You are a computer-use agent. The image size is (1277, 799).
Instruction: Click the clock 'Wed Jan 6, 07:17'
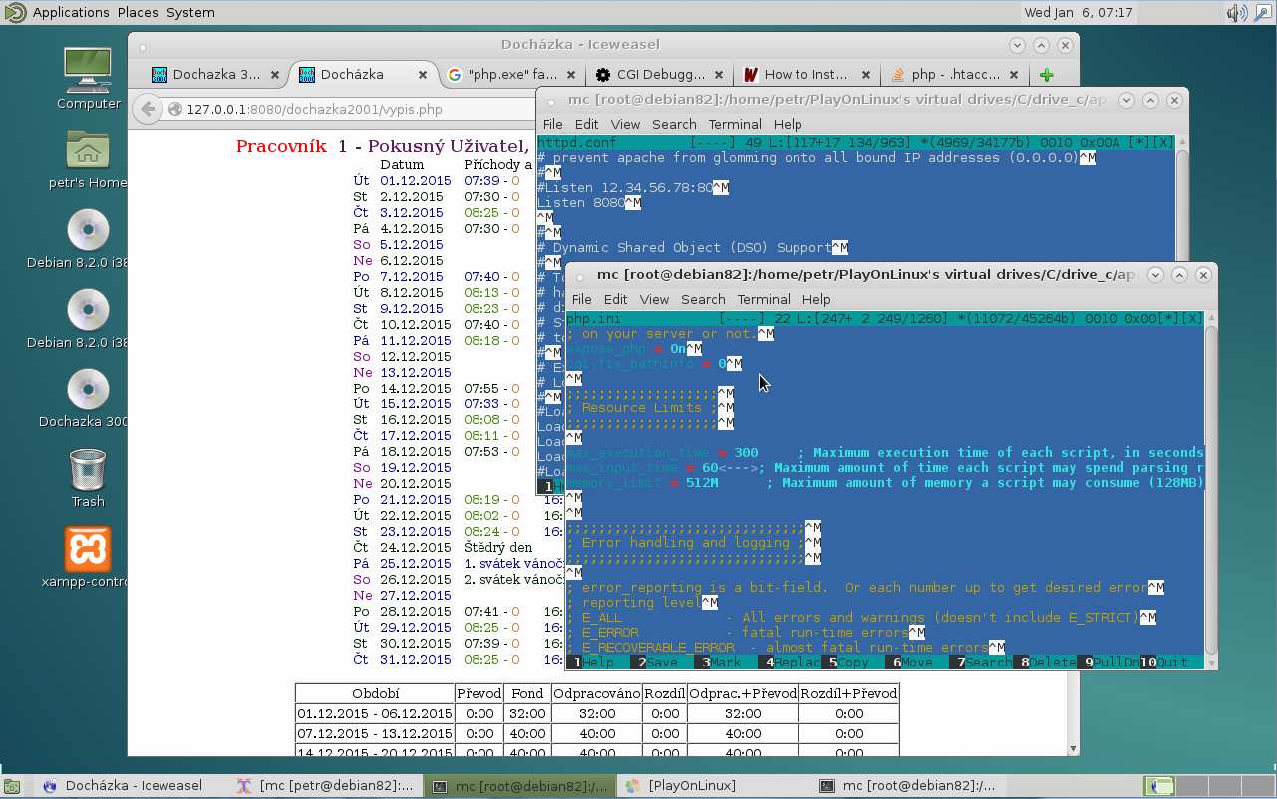1077,12
